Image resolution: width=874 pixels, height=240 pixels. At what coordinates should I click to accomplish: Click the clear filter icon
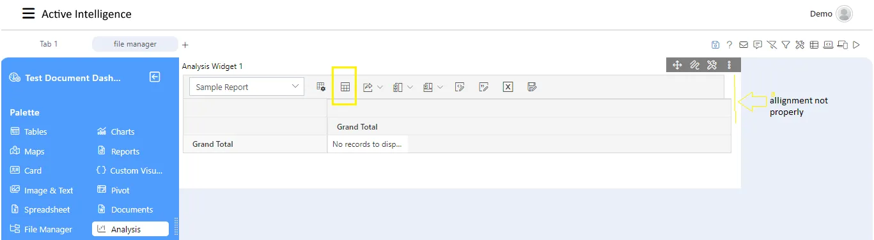coord(772,45)
